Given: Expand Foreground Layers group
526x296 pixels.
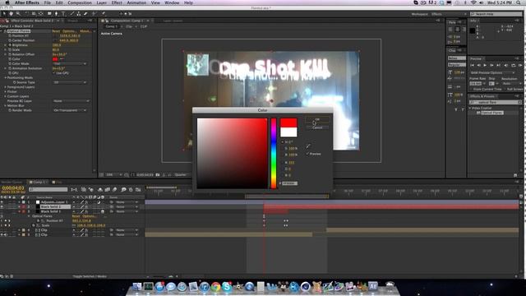Looking at the screenshot, I should coord(6,87).
